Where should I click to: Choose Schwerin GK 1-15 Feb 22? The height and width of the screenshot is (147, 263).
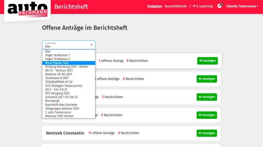69,97
